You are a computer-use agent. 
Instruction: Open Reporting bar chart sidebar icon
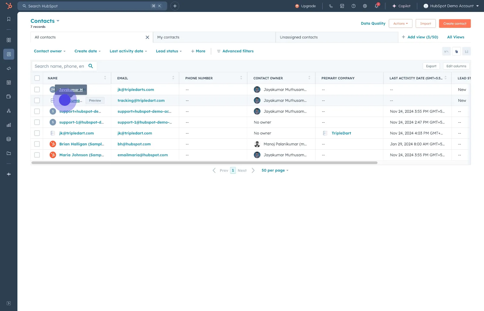9,125
